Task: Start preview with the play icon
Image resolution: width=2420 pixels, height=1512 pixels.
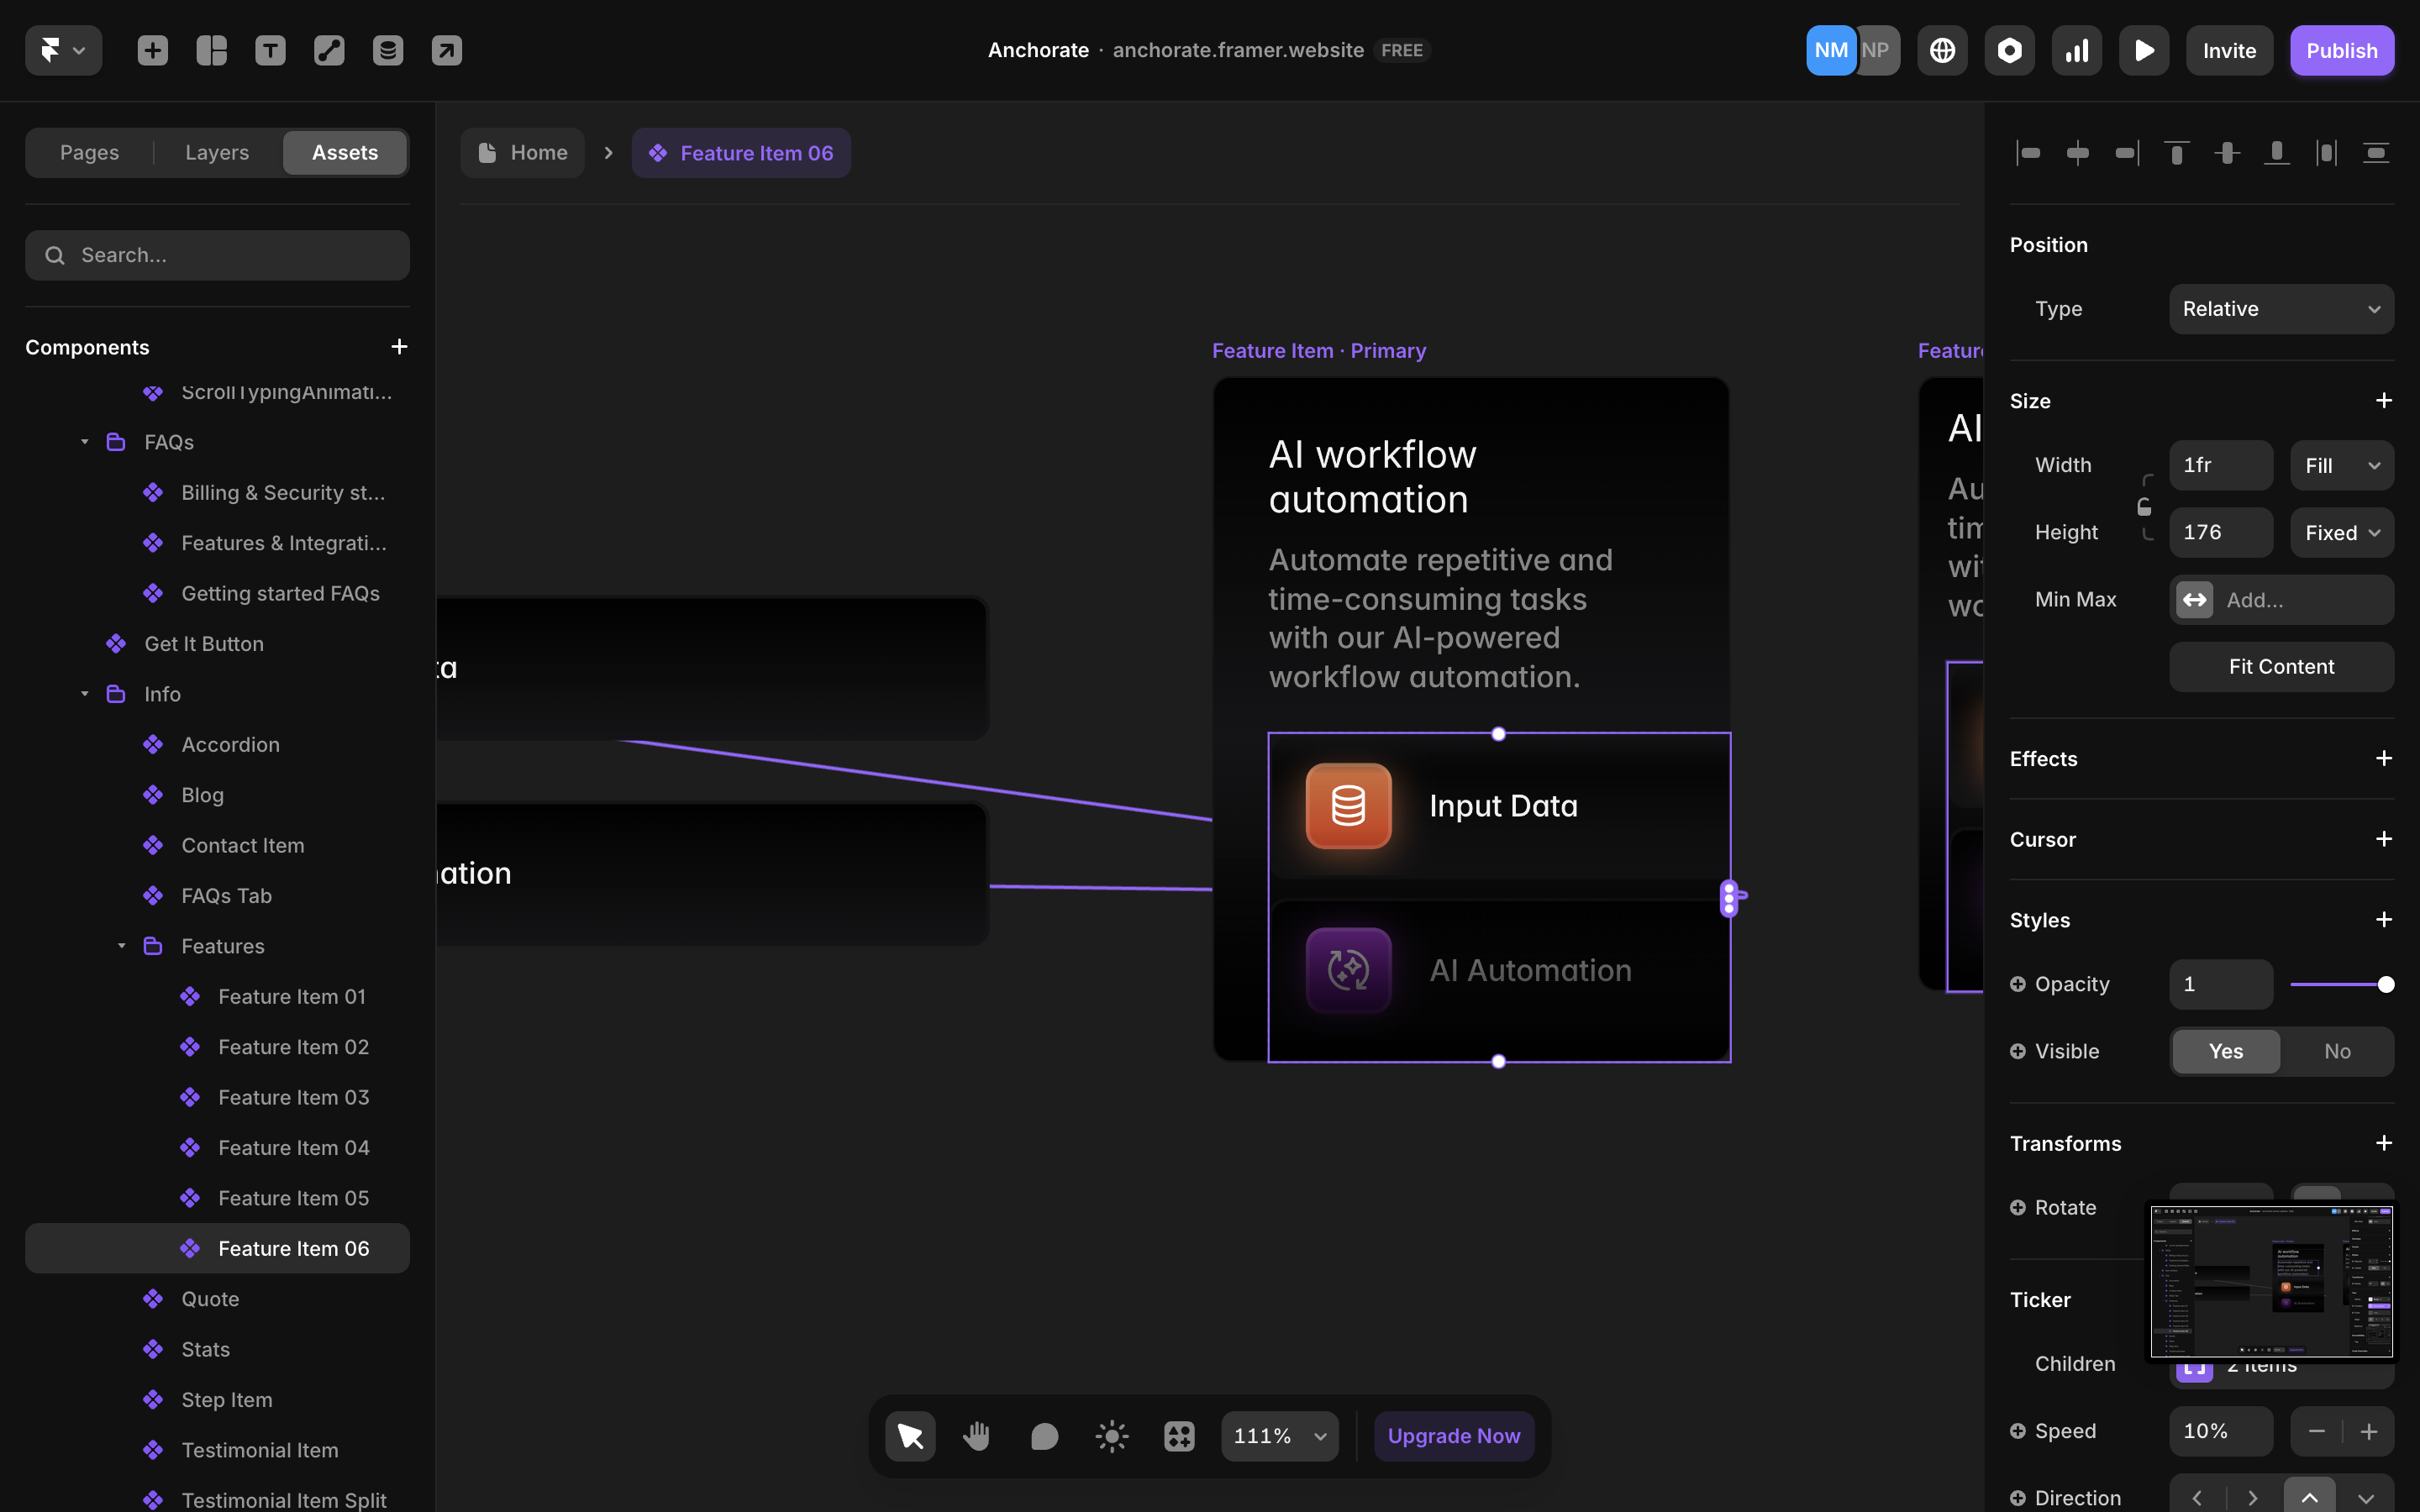Action: click(x=2144, y=50)
